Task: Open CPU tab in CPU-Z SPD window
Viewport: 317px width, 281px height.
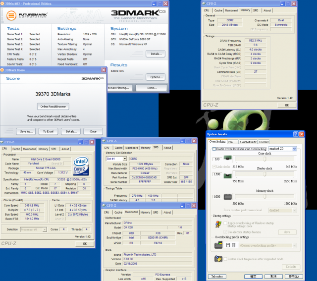Action: point(107,148)
